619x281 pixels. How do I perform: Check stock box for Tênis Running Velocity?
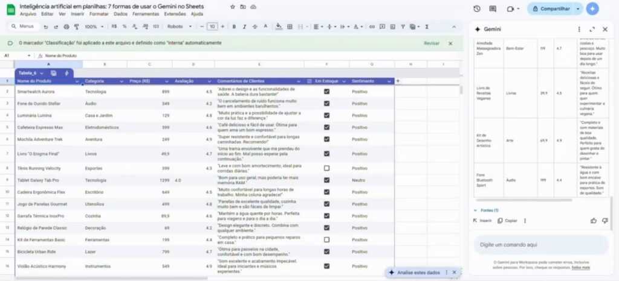(x=326, y=168)
